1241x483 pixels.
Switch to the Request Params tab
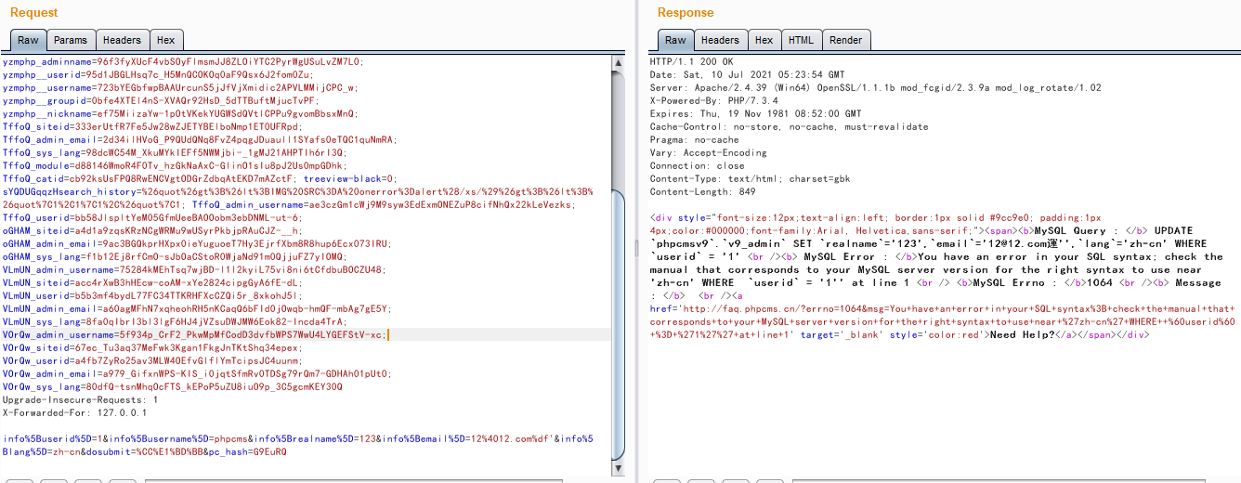tap(70, 40)
